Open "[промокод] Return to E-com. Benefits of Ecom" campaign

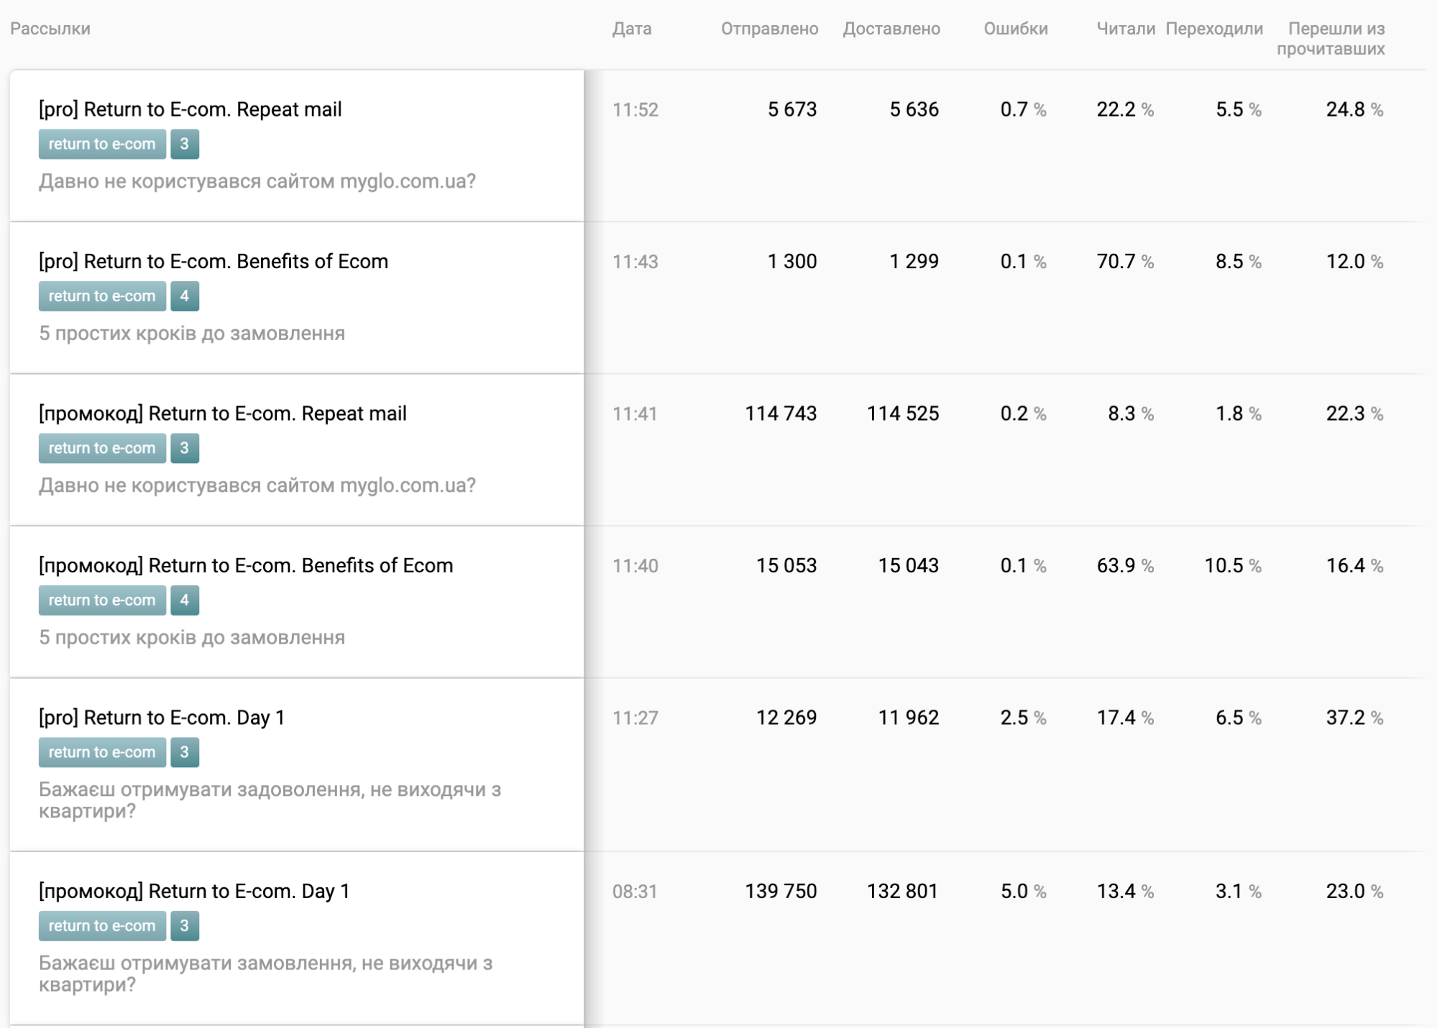(x=246, y=565)
